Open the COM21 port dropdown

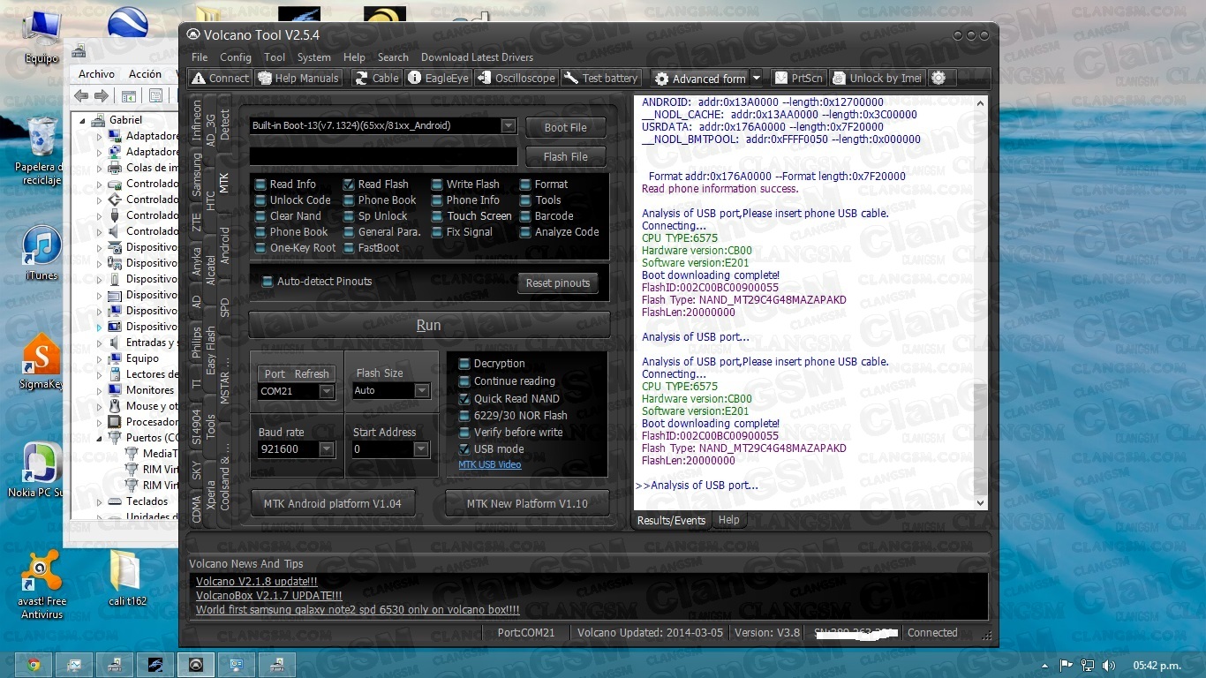coord(327,391)
